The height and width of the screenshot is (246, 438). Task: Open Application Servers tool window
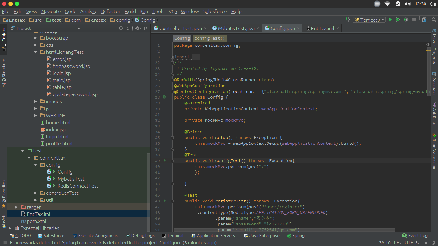213,235
